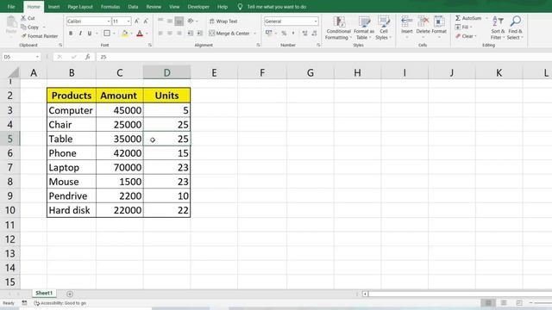This screenshot has width=552, height=310.
Task: Open the font size dropdown
Action: (x=129, y=22)
